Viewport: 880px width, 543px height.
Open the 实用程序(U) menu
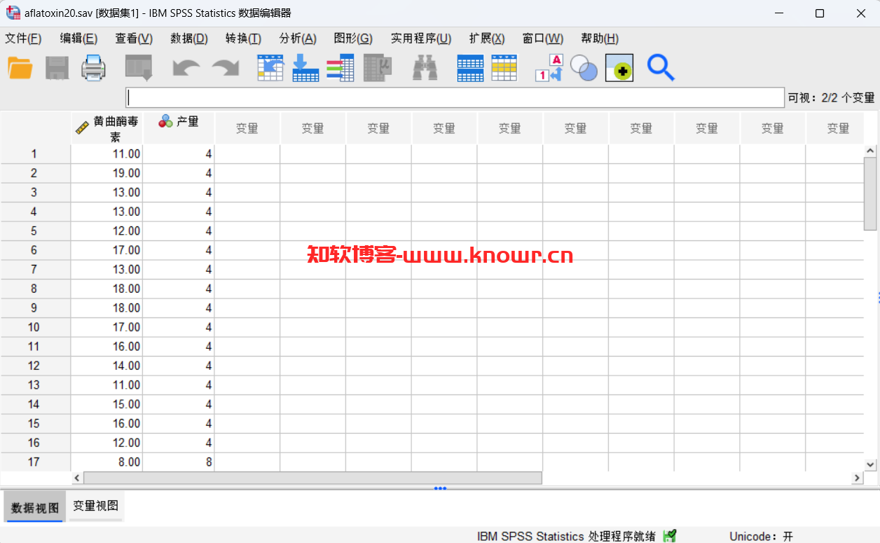(x=421, y=39)
